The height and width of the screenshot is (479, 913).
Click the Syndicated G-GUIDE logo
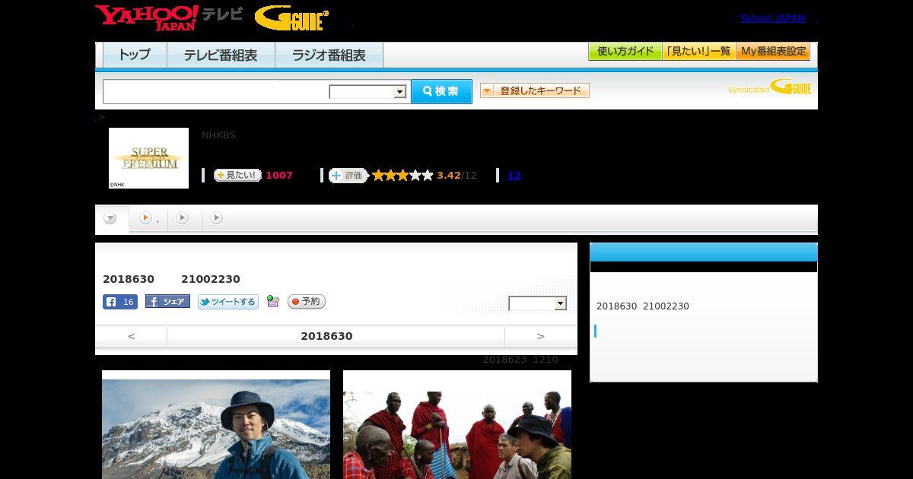pyautogui.click(x=769, y=87)
